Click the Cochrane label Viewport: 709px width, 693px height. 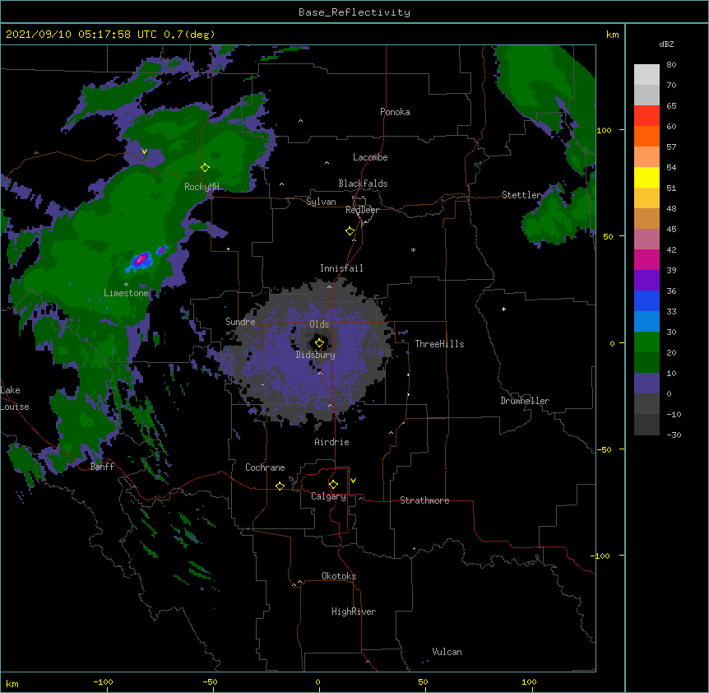[265, 467]
